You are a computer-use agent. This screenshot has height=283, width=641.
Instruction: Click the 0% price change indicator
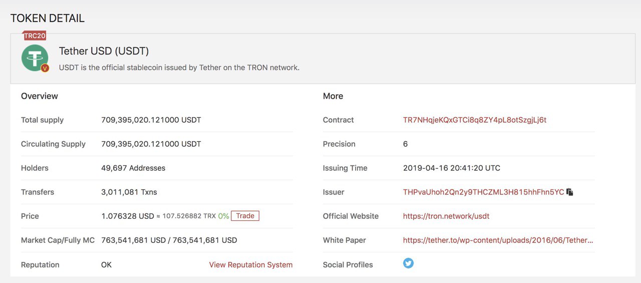pyautogui.click(x=223, y=216)
